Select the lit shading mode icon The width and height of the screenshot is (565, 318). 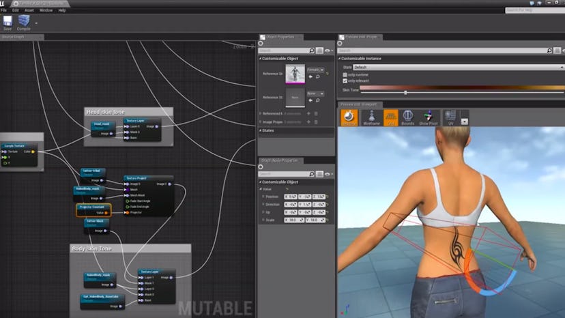(349, 117)
